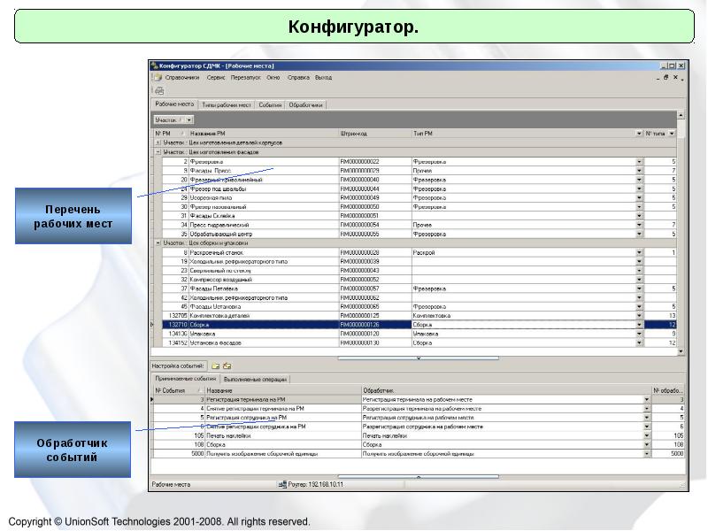
Task: Click the workplace list vertical scrollbar
Action: (x=681, y=230)
